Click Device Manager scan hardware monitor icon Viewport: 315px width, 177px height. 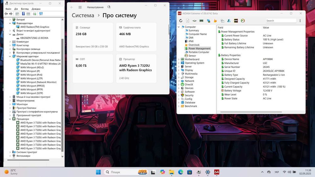tap(41, 14)
